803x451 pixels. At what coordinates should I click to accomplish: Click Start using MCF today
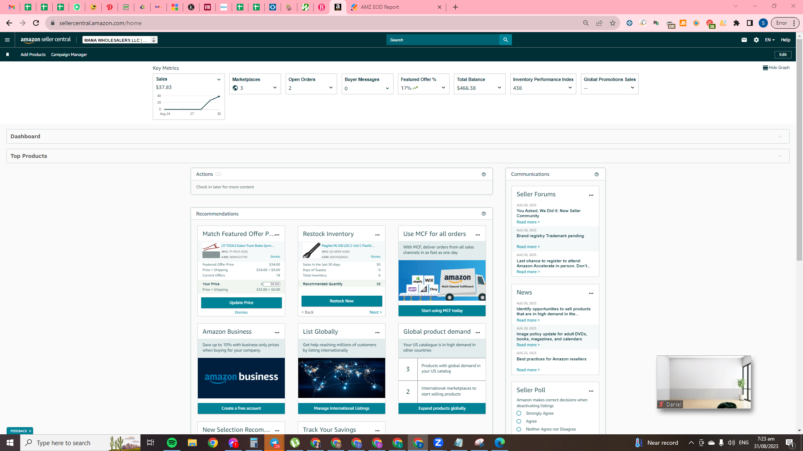pyautogui.click(x=442, y=311)
